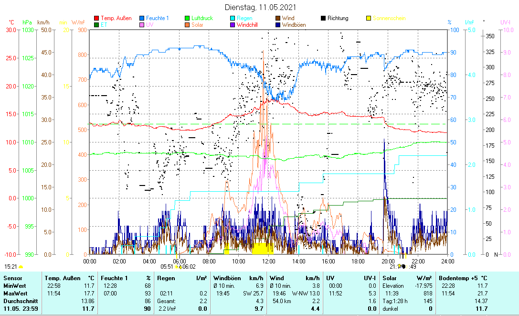Viewport: 519px width, 316px height.
Task: Click the Temp. Außen column header in table
Action: (61, 278)
